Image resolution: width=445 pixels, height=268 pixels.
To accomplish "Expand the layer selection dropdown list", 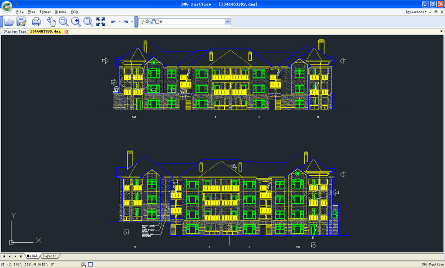I will click(x=227, y=22).
